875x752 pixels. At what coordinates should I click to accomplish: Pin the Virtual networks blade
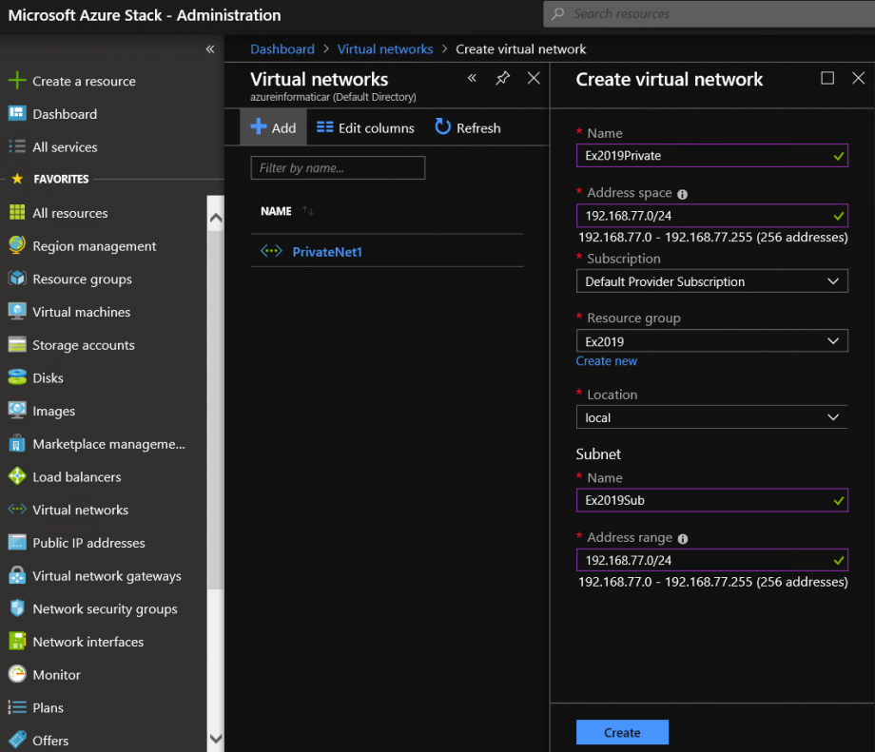(502, 79)
